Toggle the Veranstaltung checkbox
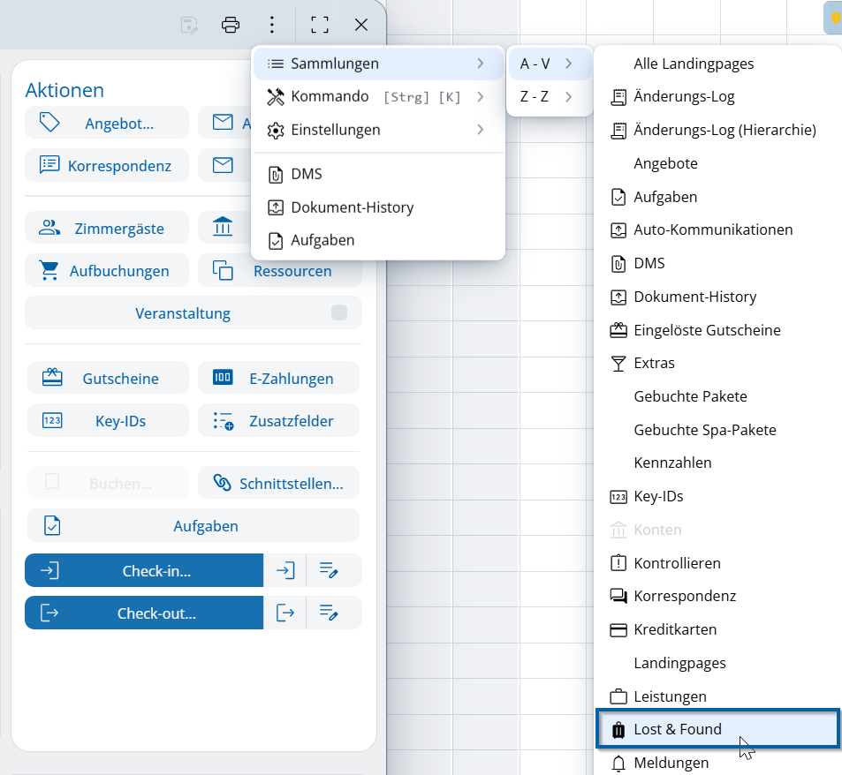This screenshot has height=775, width=842. (338, 312)
